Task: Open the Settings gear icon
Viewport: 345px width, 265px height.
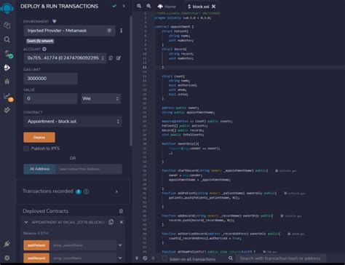Action: tap(7, 258)
